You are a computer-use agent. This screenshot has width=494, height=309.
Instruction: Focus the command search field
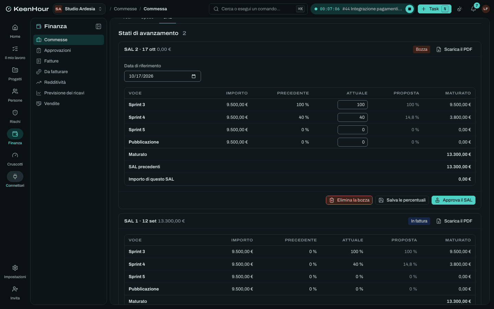point(258,9)
